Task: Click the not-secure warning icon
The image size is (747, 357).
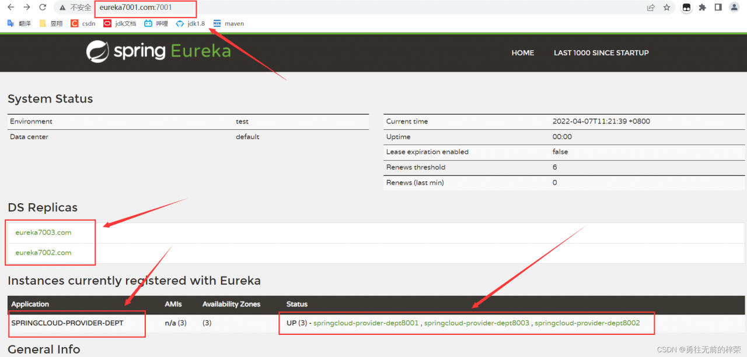Action: point(62,8)
